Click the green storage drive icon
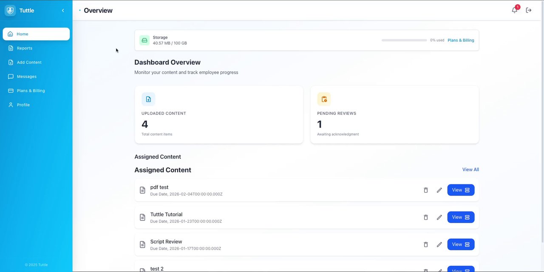The width and height of the screenshot is (544, 272). point(144,40)
